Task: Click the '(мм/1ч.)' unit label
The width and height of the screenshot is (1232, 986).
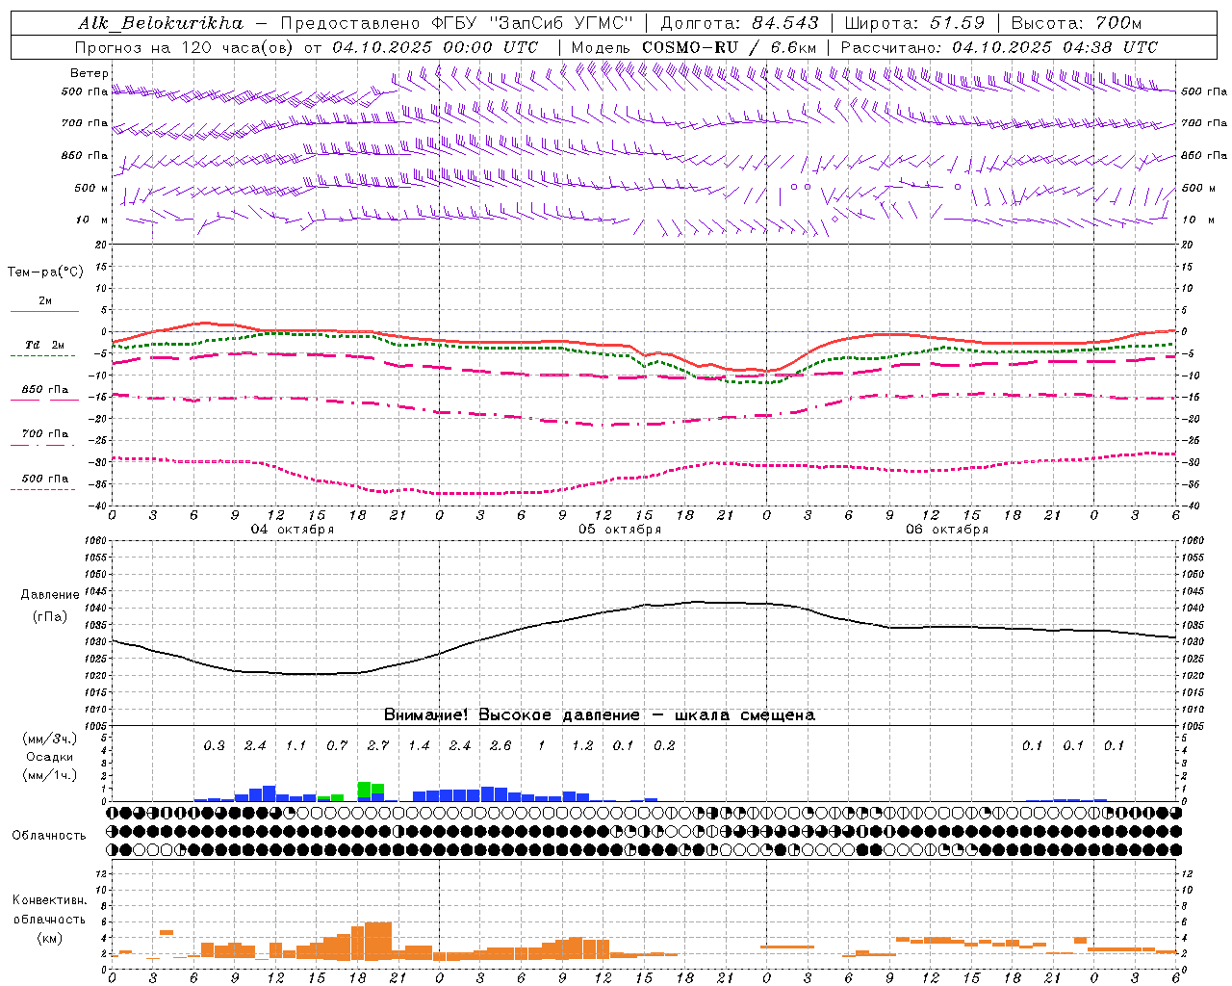Action: click(49, 775)
